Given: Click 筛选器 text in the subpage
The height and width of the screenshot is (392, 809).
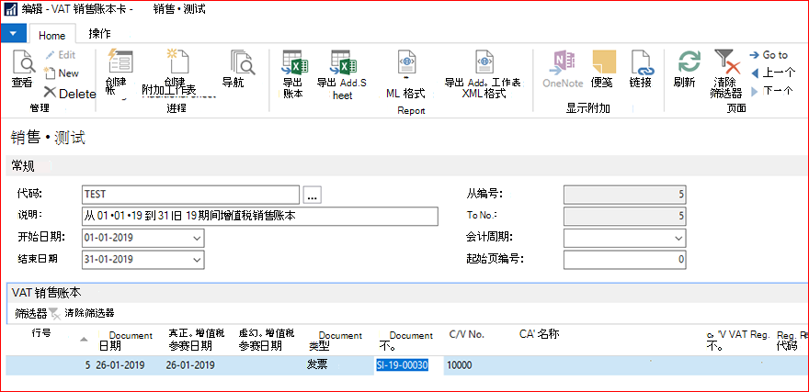Looking at the screenshot, I should pos(31,313).
